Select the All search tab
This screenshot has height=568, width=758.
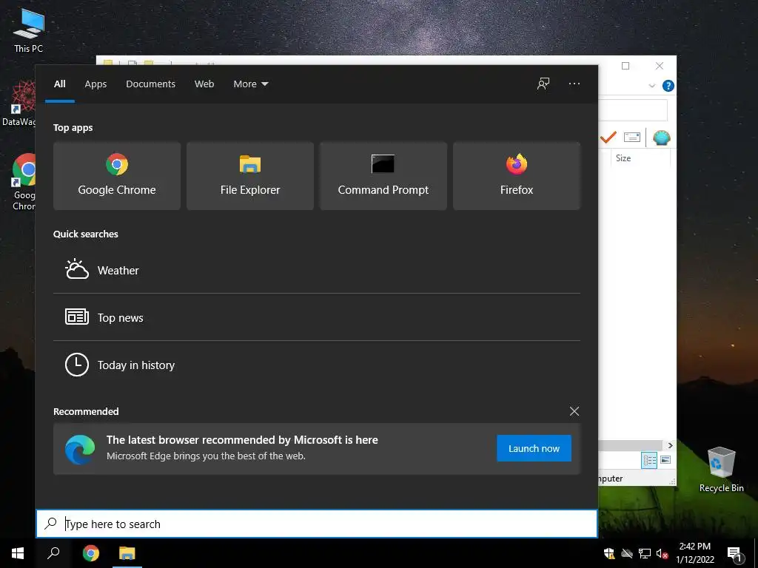pyautogui.click(x=60, y=84)
